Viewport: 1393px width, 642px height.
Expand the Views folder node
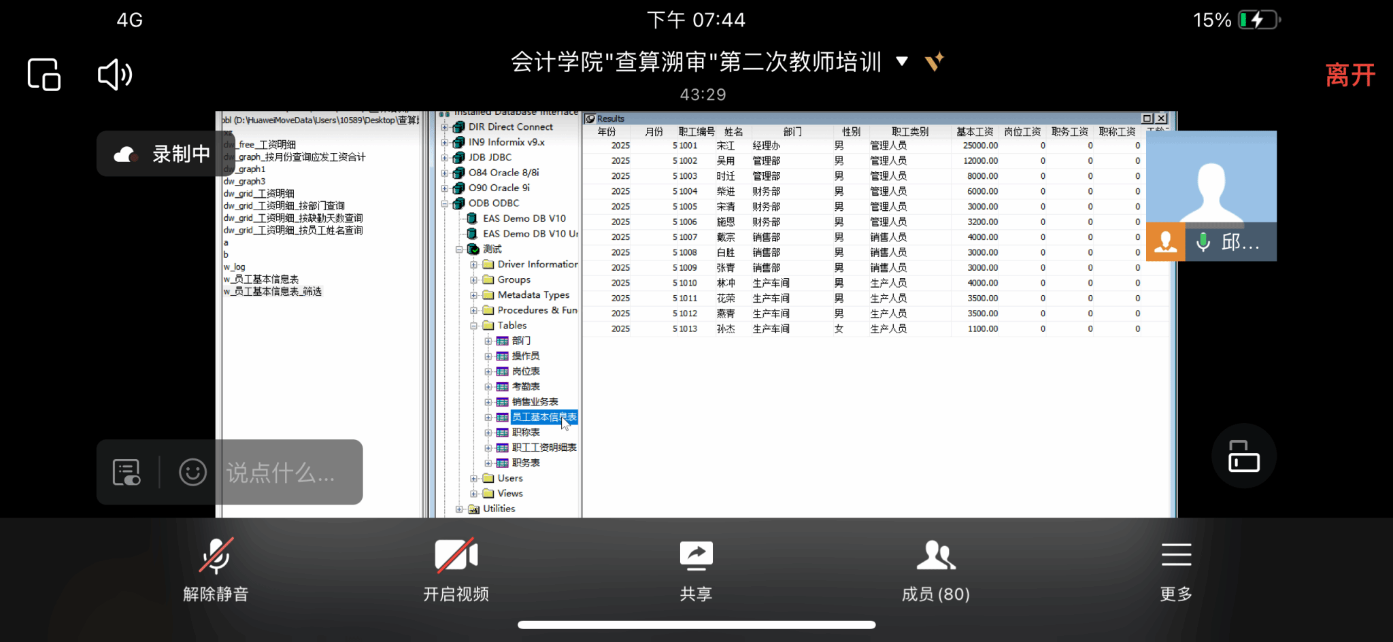474,494
